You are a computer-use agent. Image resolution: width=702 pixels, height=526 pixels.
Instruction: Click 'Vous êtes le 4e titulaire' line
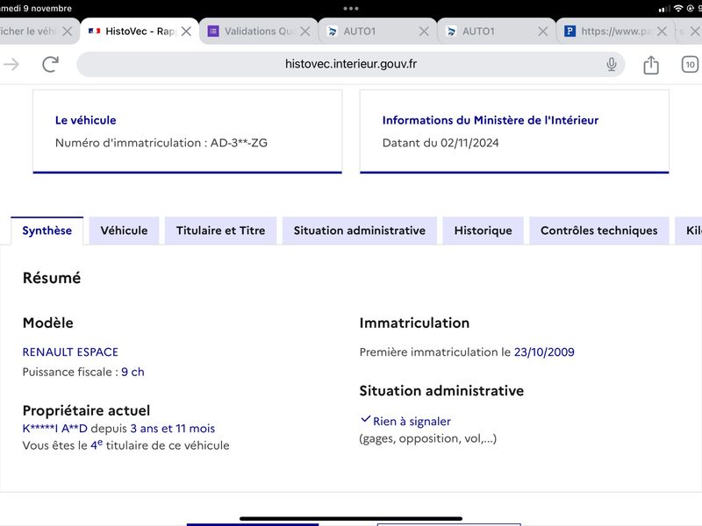[125, 445]
